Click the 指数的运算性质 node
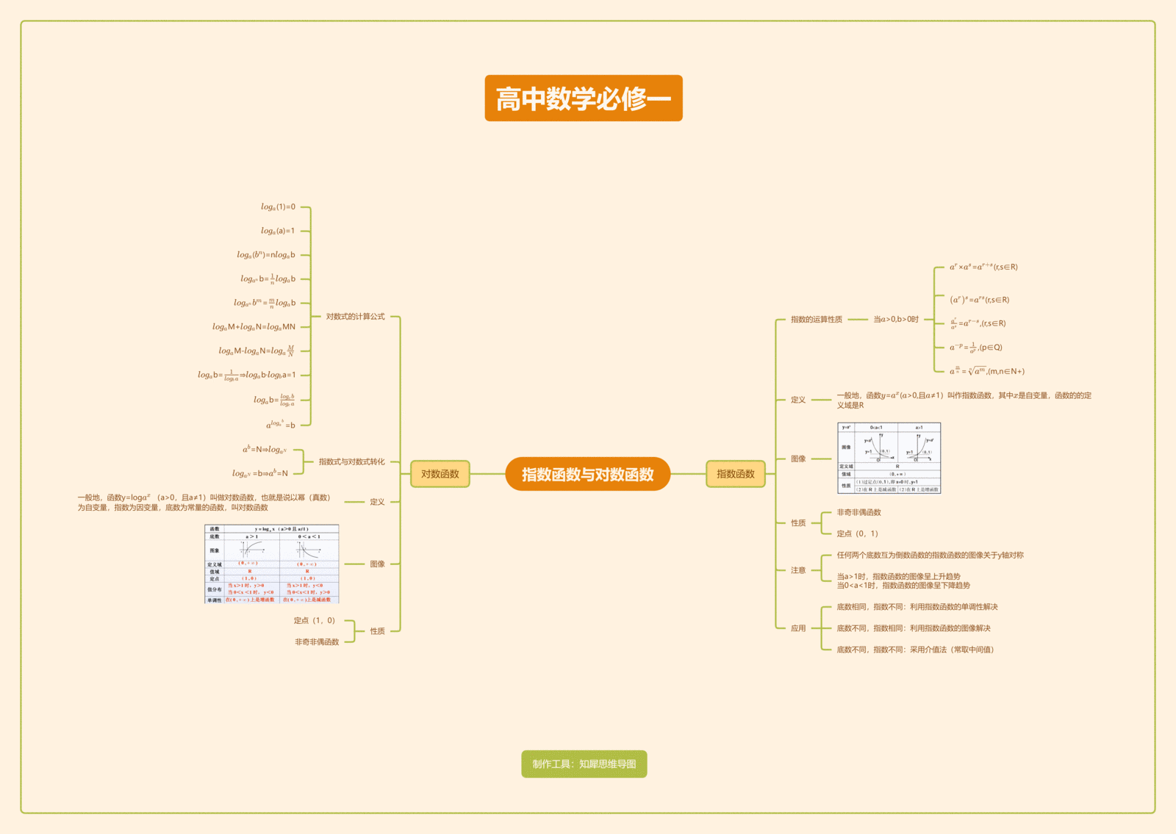1176x834 pixels. pyautogui.click(x=817, y=320)
